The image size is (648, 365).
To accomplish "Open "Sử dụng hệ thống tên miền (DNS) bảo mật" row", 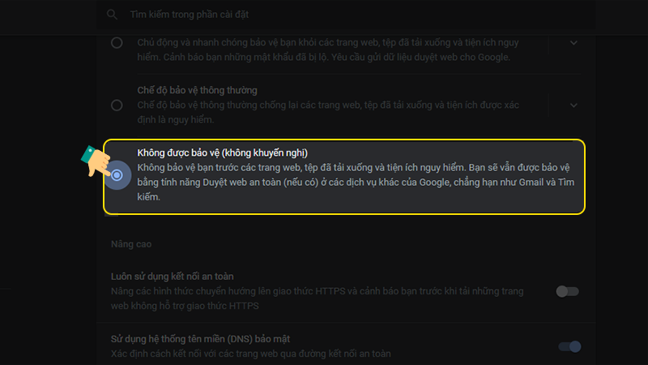I will tap(347, 346).
